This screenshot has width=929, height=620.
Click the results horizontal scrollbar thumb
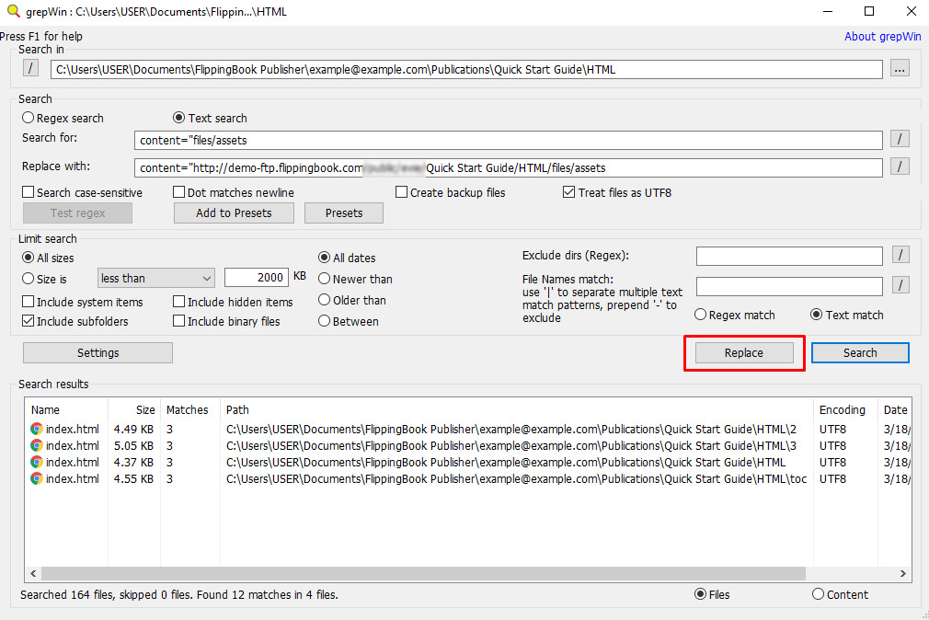pyautogui.click(x=424, y=573)
